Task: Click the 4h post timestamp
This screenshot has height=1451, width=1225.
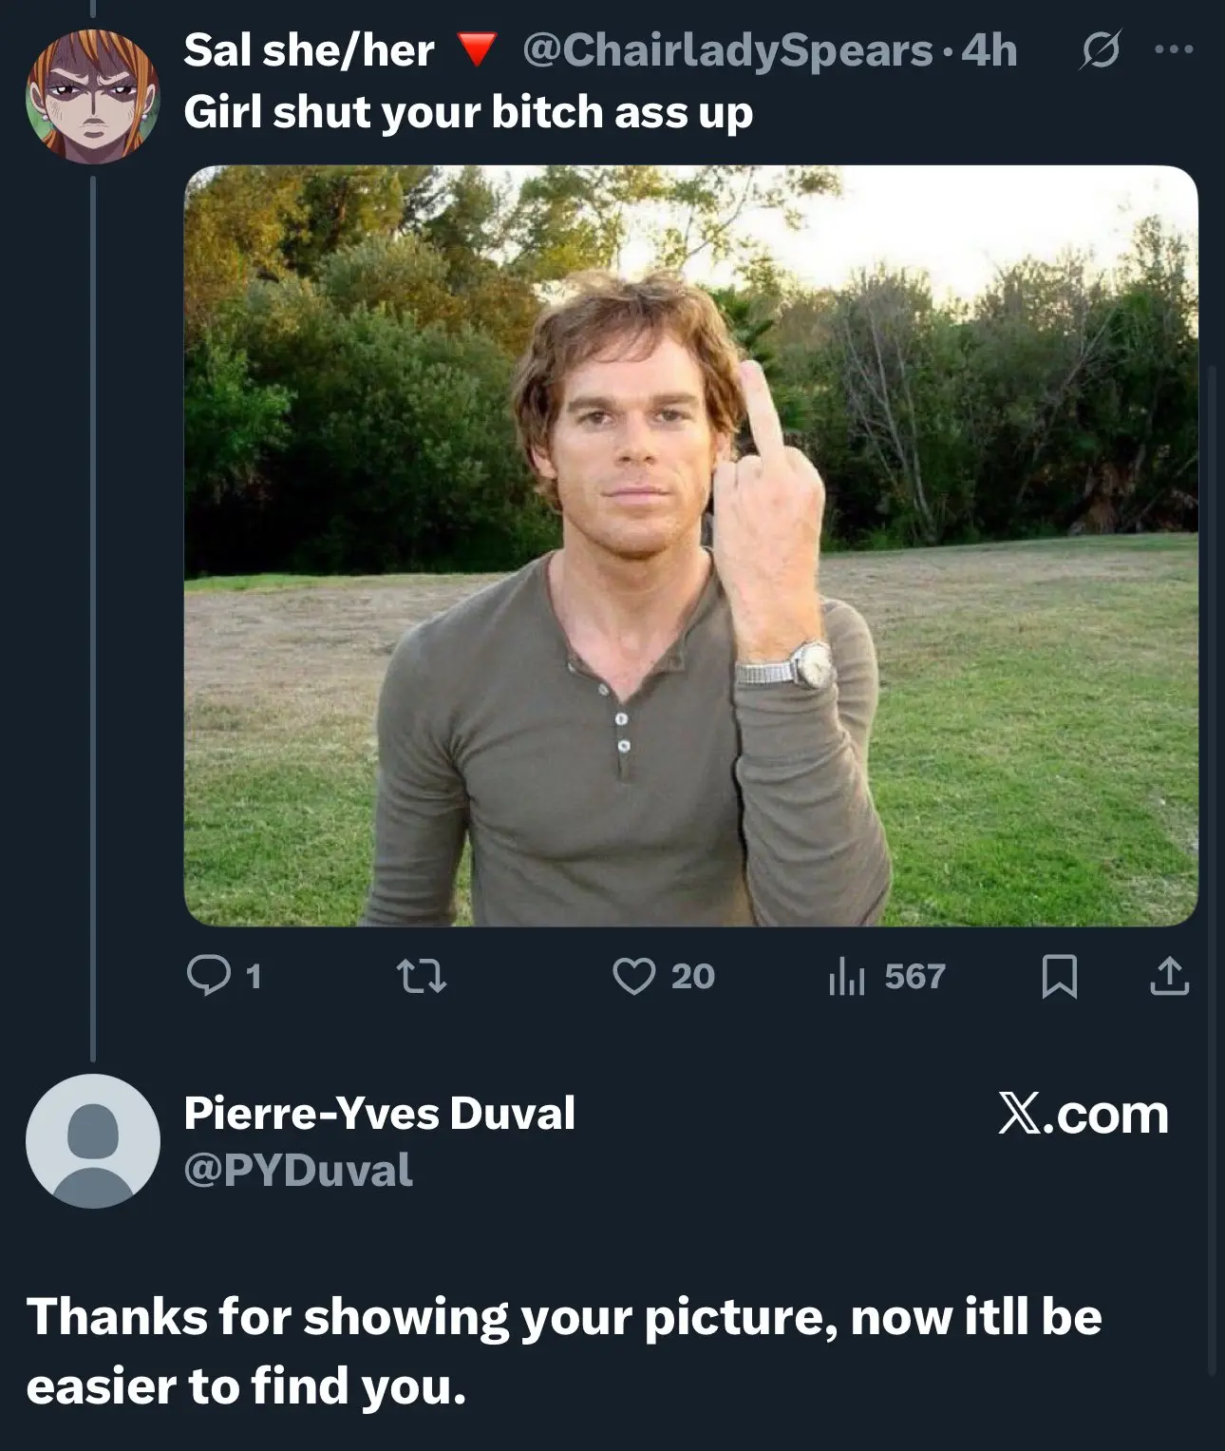Action: tap(989, 50)
